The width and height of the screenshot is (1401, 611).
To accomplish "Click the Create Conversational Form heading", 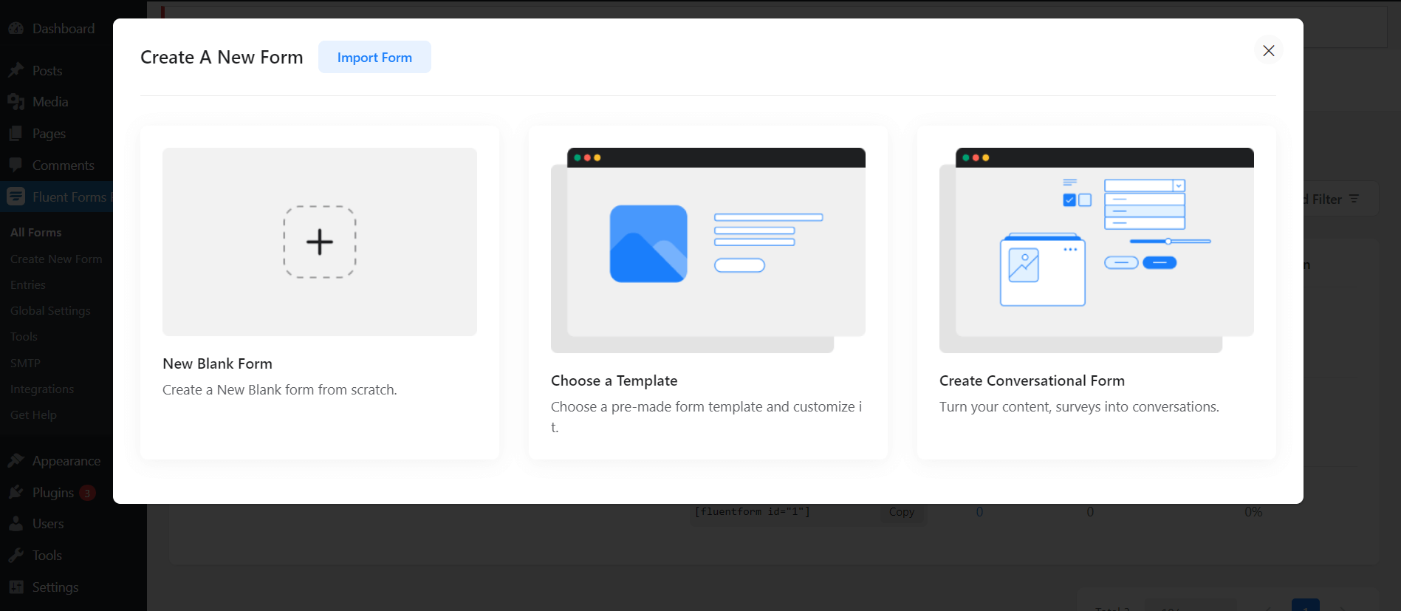I will pyautogui.click(x=1031, y=380).
